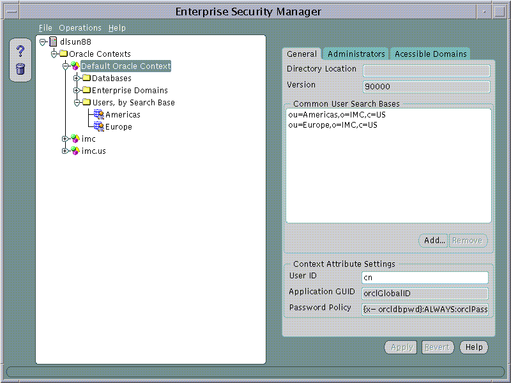
Task: Click the imc context icon
Action: click(x=75, y=139)
